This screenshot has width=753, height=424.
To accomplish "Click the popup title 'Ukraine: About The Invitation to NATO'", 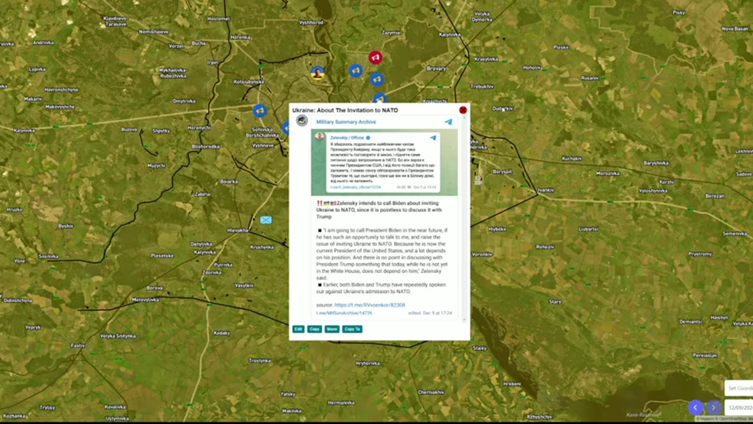I will tap(345, 110).
